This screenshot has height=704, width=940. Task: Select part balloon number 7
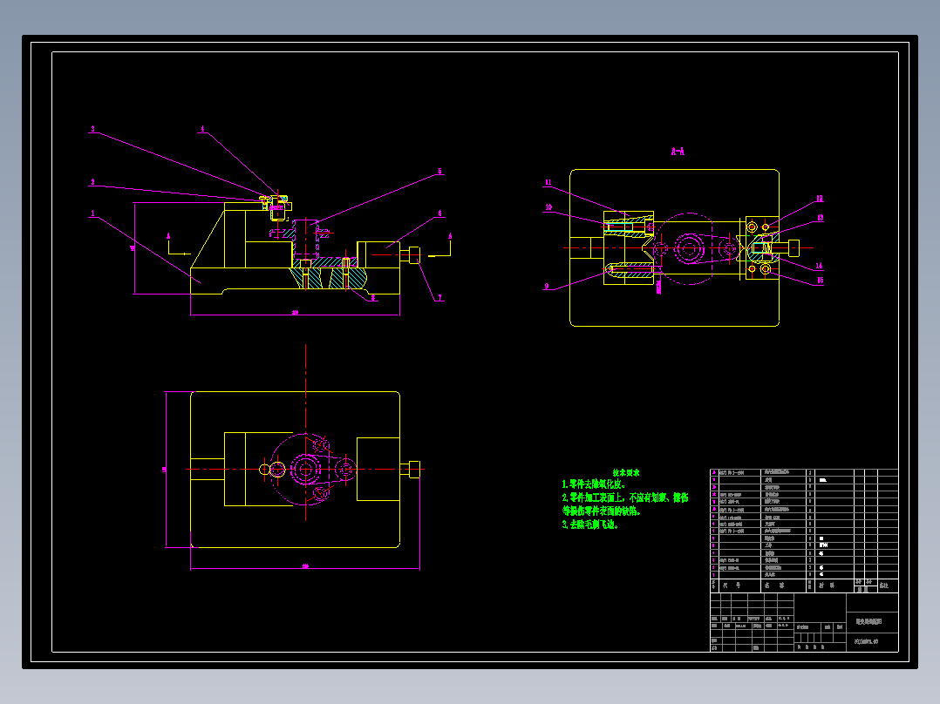pyautogui.click(x=440, y=297)
